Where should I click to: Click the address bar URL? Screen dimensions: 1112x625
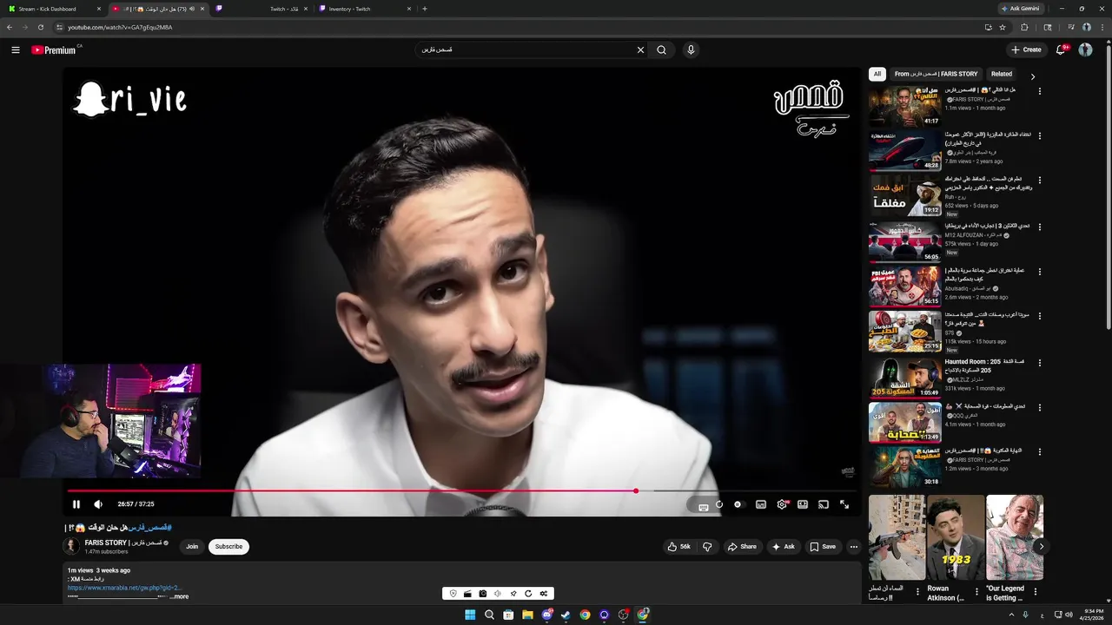120,27
